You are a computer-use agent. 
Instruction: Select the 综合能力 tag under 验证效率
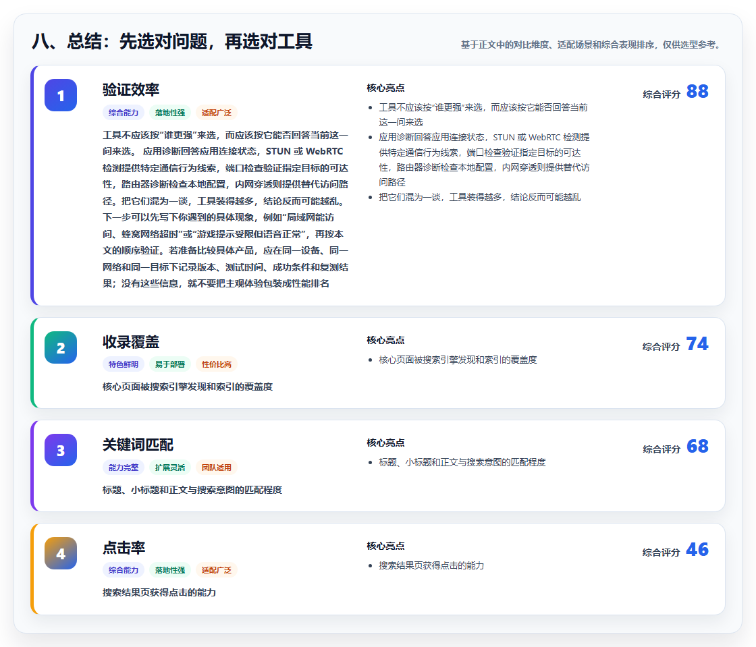pos(124,113)
